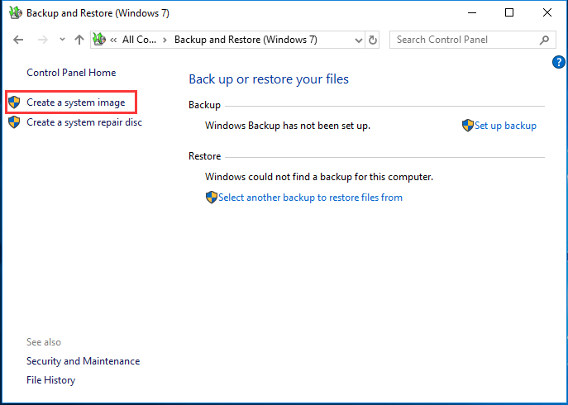Expand the address bar history dropdown

click(356, 40)
